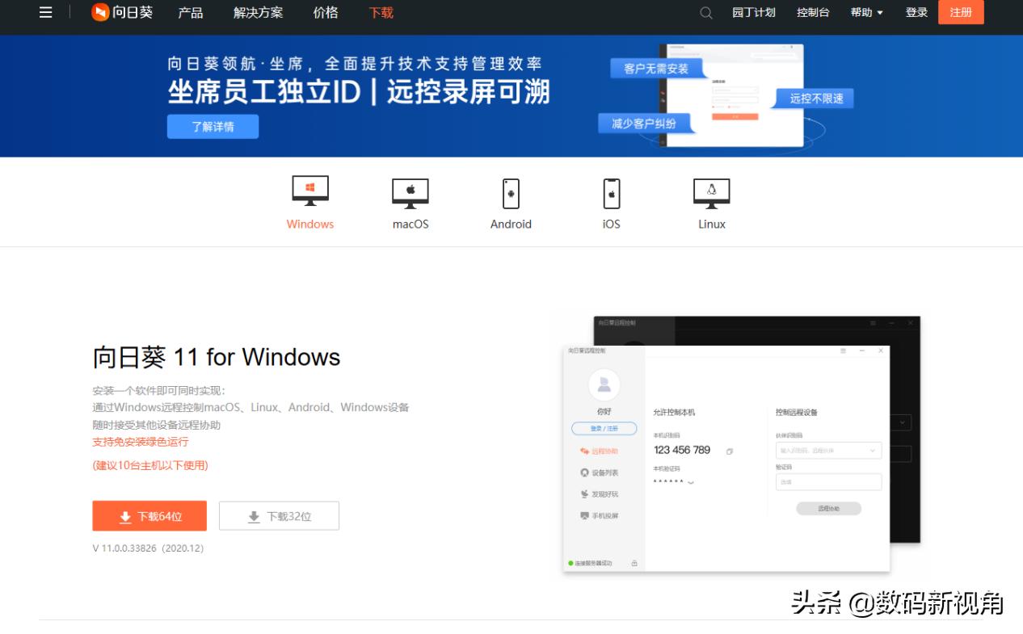The width and height of the screenshot is (1023, 634).
Task: Click the 验证码 input field
Action: tap(828, 482)
